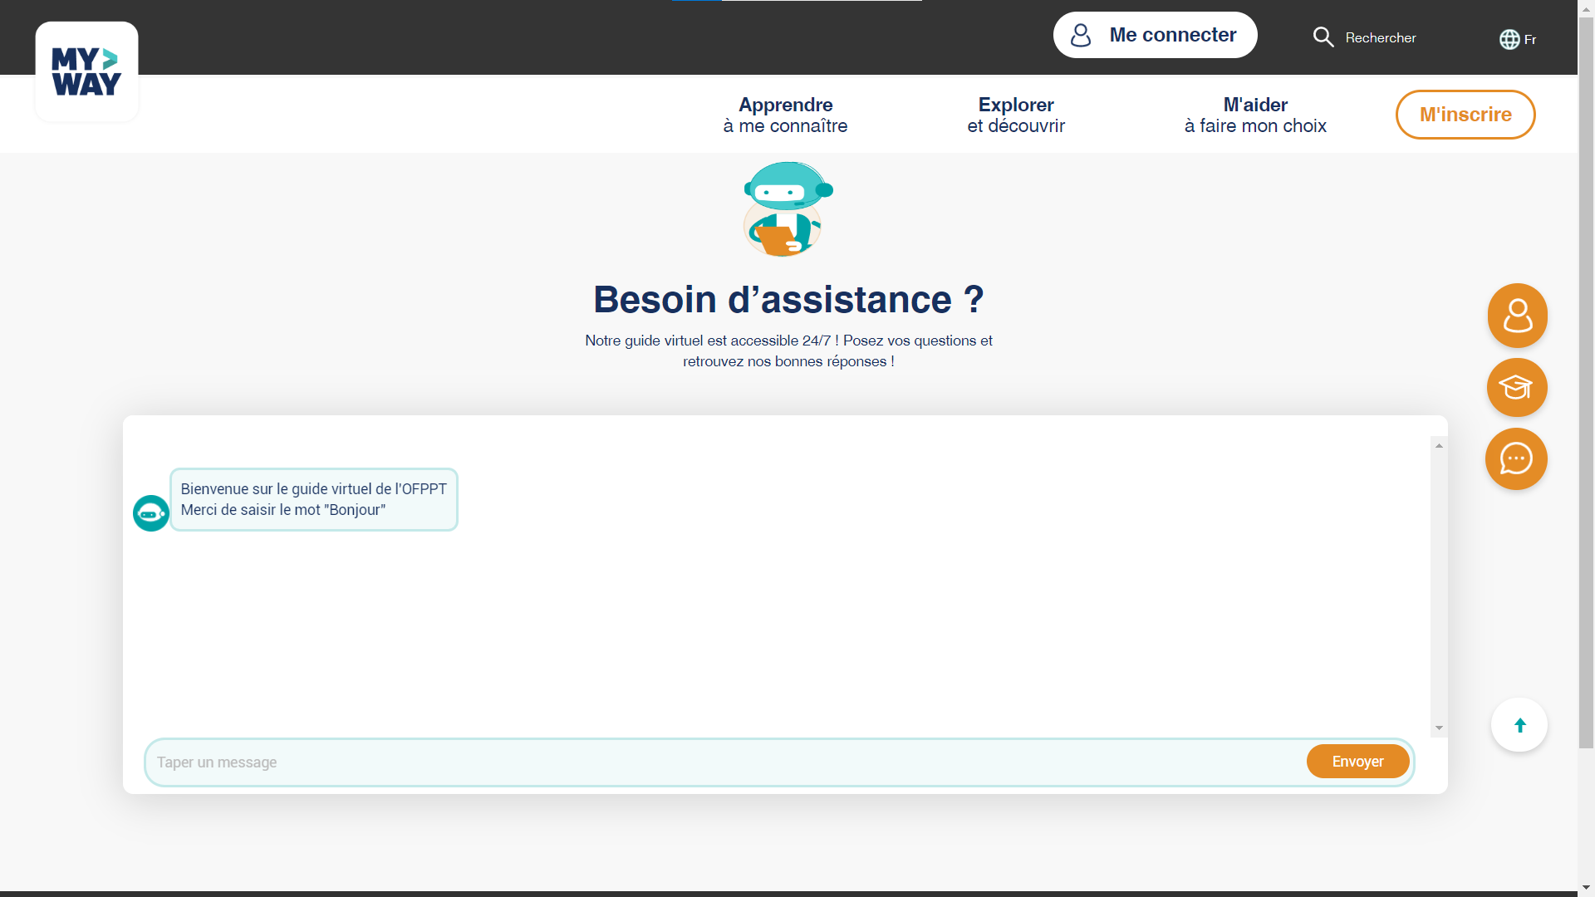The image size is (1595, 897).
Task: Send the message with Envoyer button
Action: click(1357, 762)
